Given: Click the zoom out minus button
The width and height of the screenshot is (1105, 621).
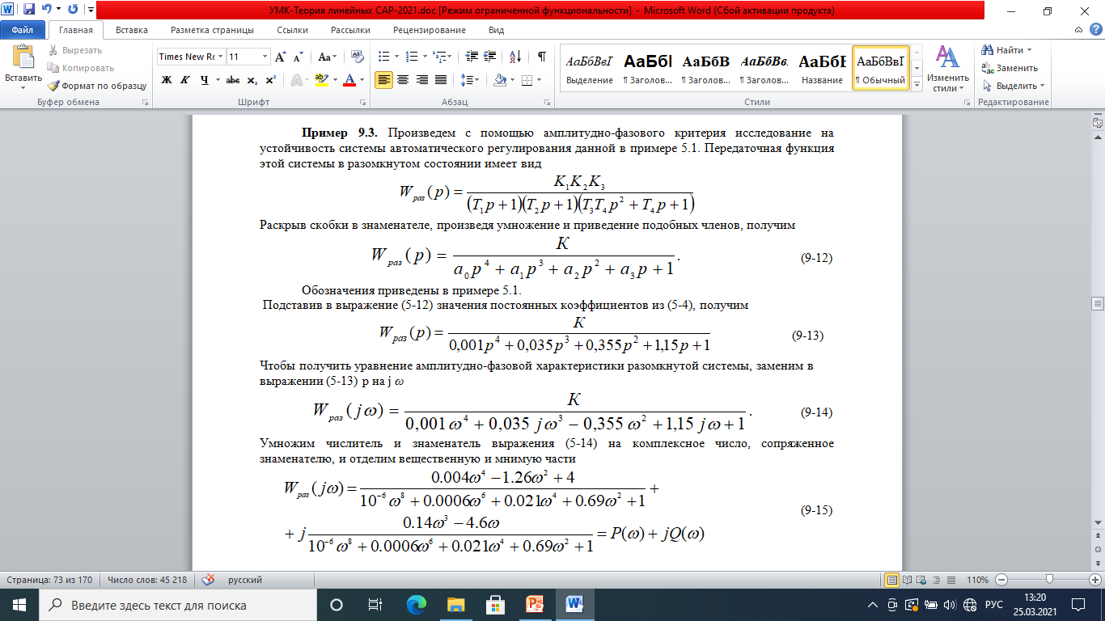Looking at the screenshot, I should (1001, 580).
